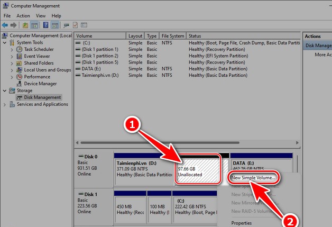Click the Back arrow in the toolbar
The height and width of the screenshot is (227, 332).
pyautogui.click(x=6, y=25)
